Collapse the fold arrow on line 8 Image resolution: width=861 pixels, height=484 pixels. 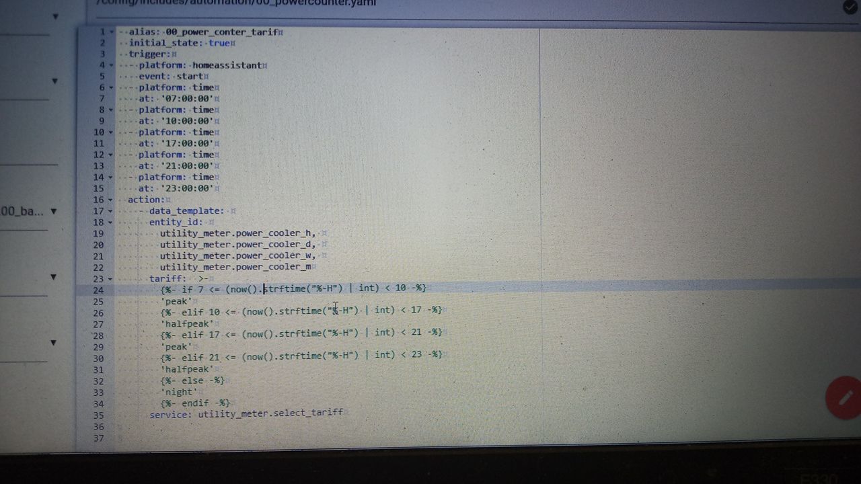pos(112,110)
